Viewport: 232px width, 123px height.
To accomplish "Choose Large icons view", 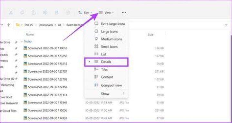I will coord(107,31).
